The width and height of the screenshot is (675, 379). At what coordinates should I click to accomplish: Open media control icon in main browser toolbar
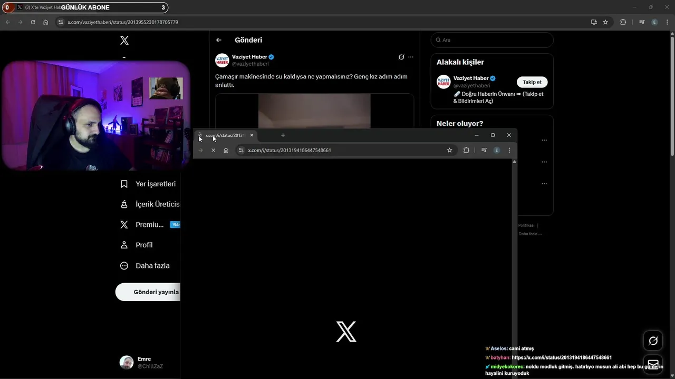click(x=642, y=22)
